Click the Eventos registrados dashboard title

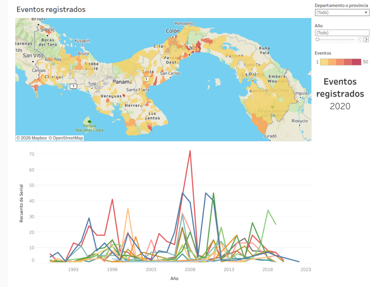coord(51,10)
